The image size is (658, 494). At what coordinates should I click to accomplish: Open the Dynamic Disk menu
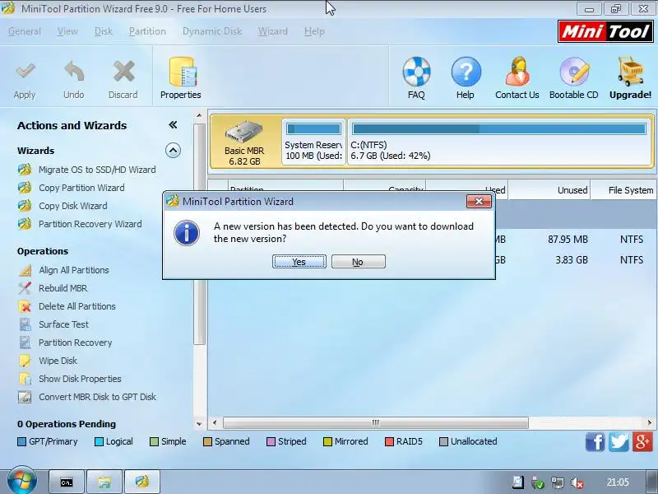point(212,31)
